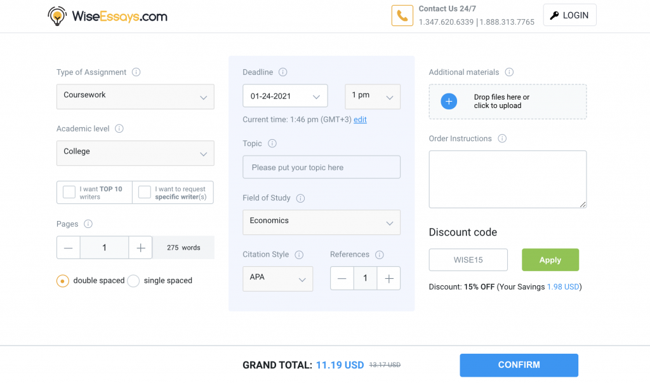
Task: Click the 11.19 USD grand total price
Action: pyautogui.click(x=340, y=365)
